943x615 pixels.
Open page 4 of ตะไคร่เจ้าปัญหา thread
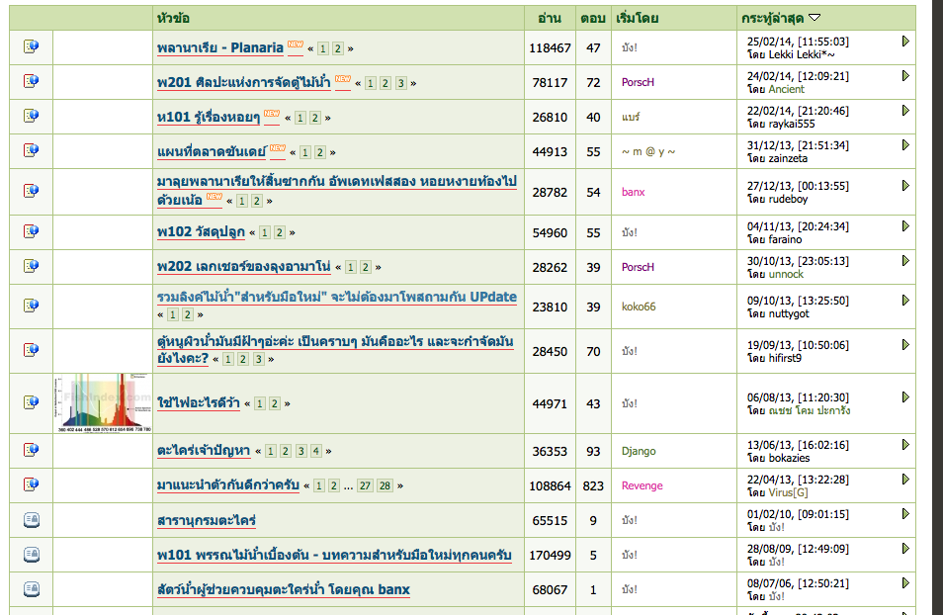tap(316, 451)
